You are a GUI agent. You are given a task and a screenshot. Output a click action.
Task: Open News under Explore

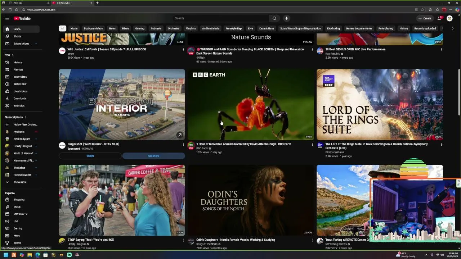click(22, 236)
